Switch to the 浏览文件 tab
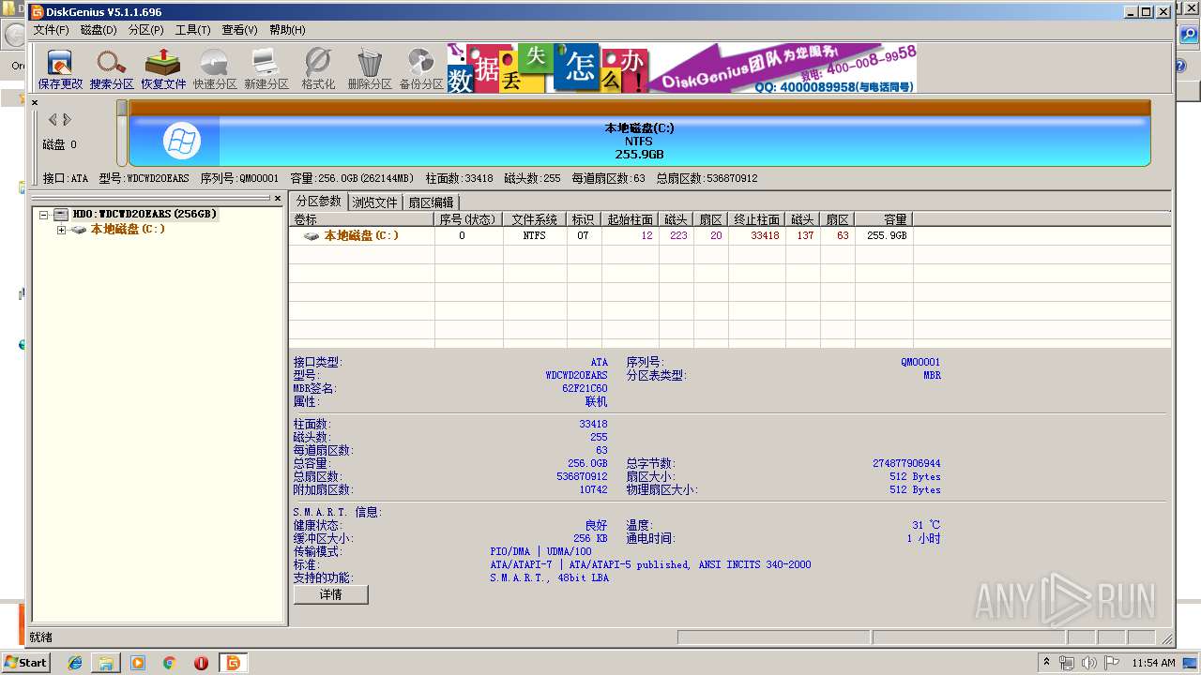The image size is (1201, 675). tap(375, 202)
